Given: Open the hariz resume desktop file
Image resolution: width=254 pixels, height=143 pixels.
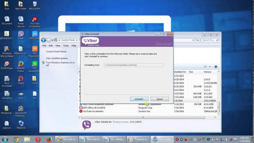Looking at the screenshot, I should [x=21, y=22].
